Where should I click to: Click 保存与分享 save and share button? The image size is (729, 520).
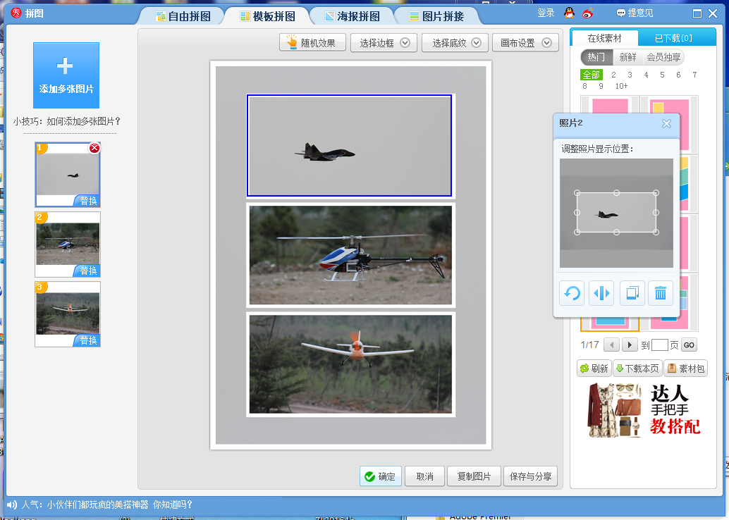click(x=530, y=476)
